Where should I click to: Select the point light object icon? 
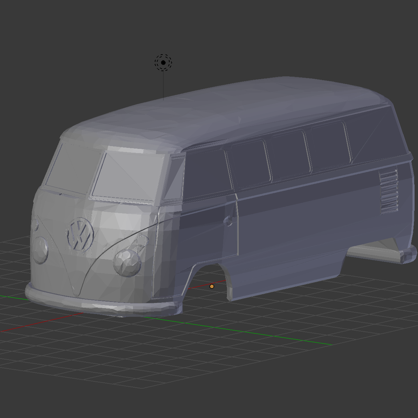point(163,63)
